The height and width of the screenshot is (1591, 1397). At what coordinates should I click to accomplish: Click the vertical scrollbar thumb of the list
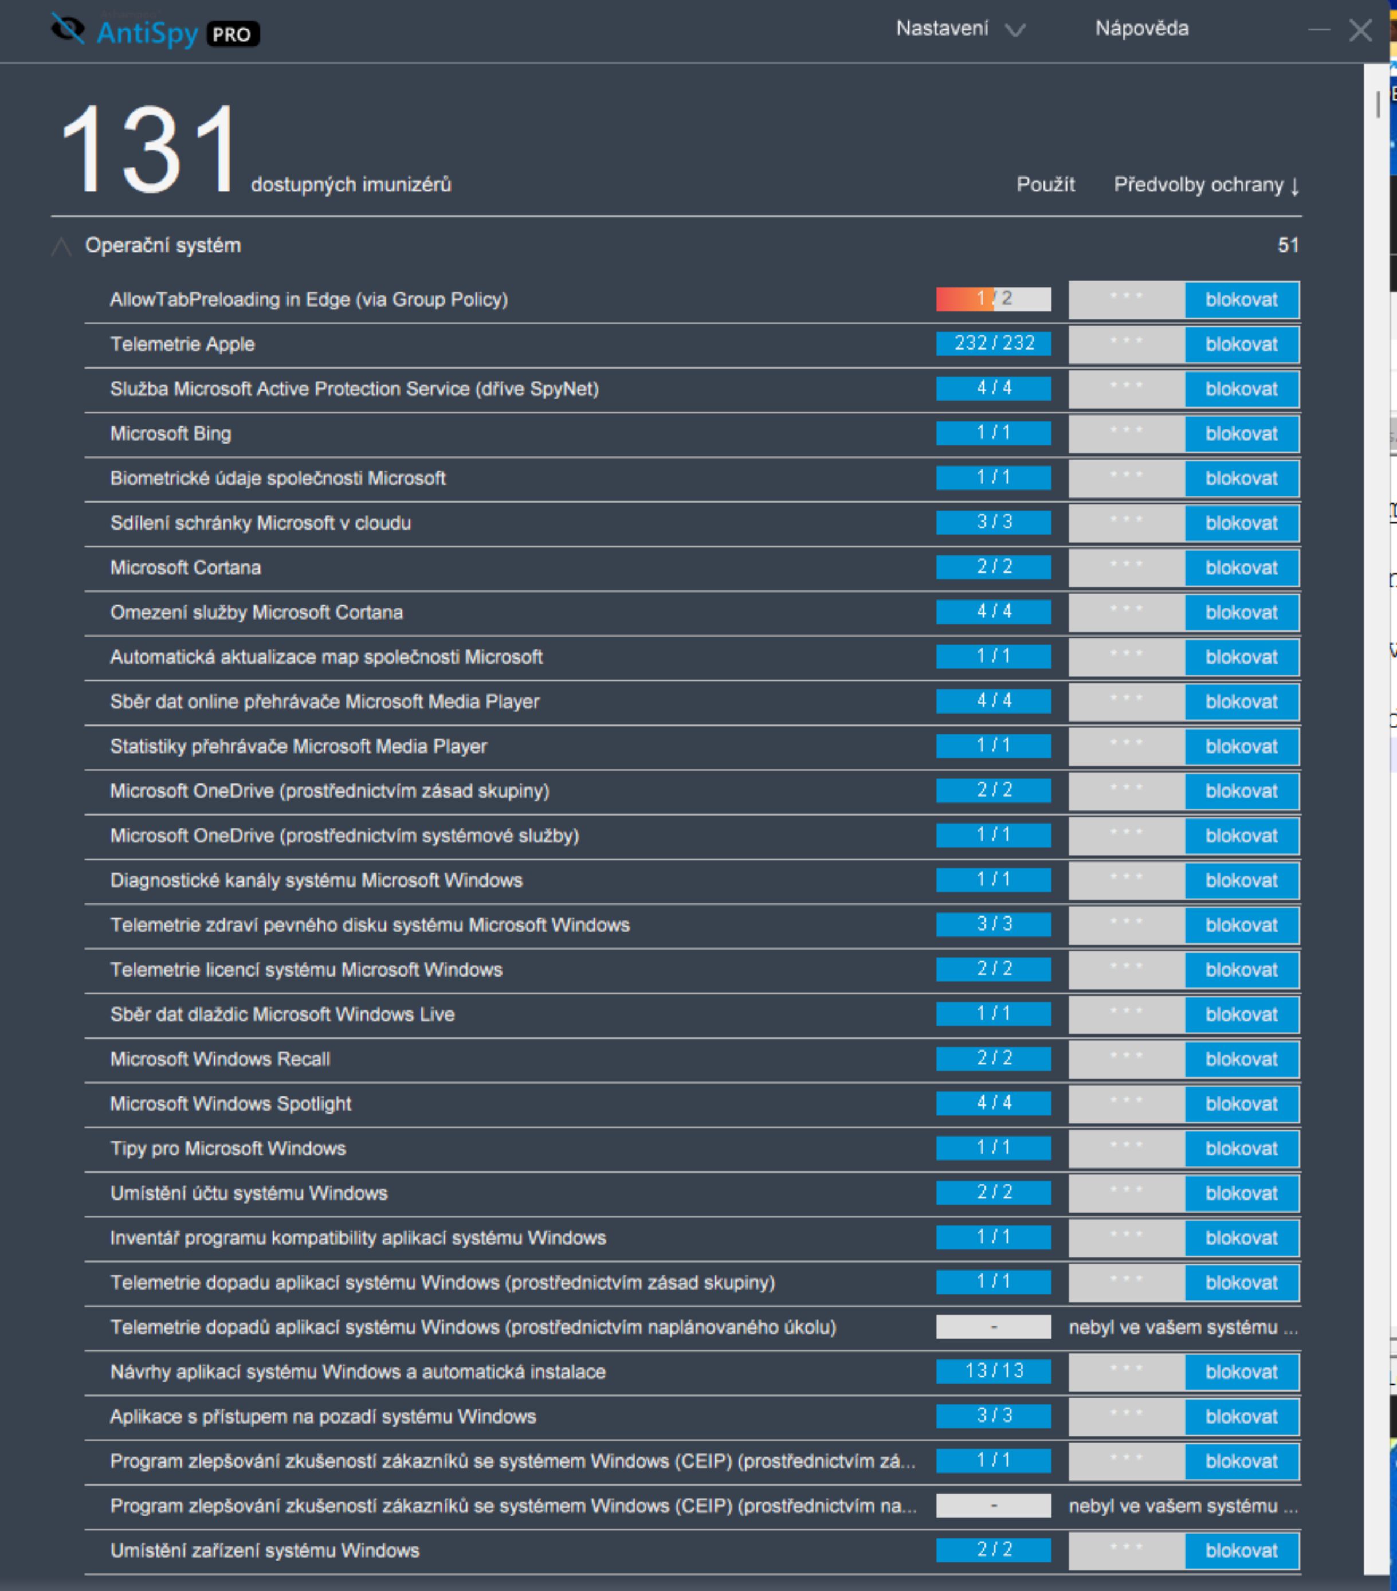click(x=1378, y=104)
